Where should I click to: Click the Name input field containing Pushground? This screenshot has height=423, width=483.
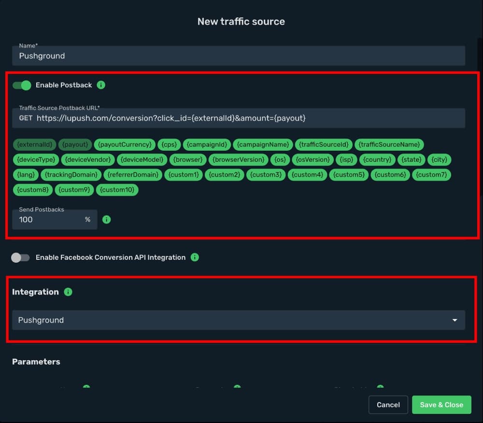point(239,56)
